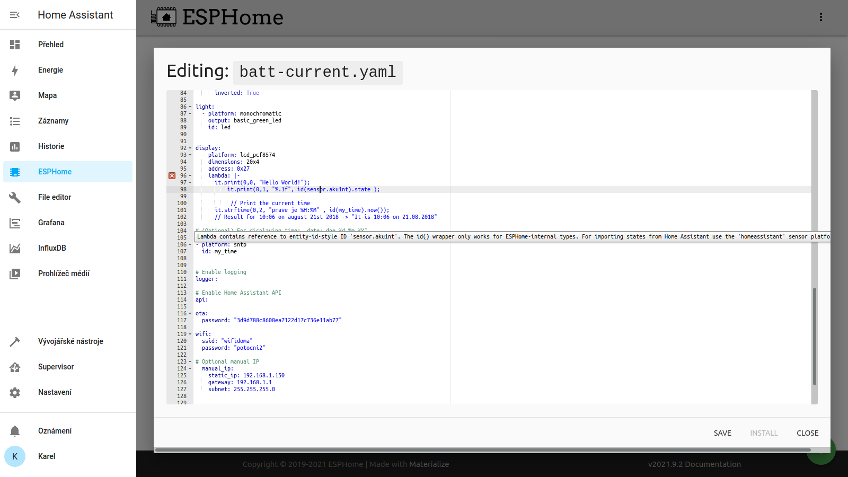848x477 pixels.
Task: Open the Mapa icon in sidebar
Action: [15, 95]
